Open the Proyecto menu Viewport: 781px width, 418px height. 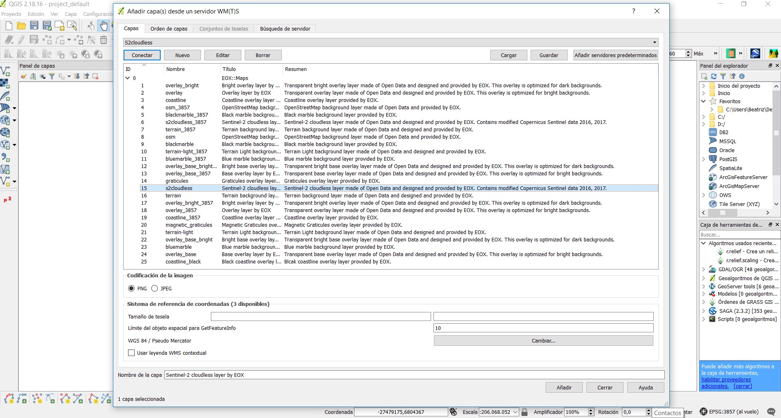[x=11, y=14]
